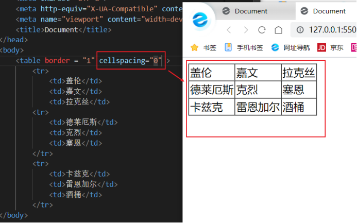Image resolution: width=357 pixels, height=223 pixels.
Task: Click the X-UA-Compatible meta line
Action: 99,9
